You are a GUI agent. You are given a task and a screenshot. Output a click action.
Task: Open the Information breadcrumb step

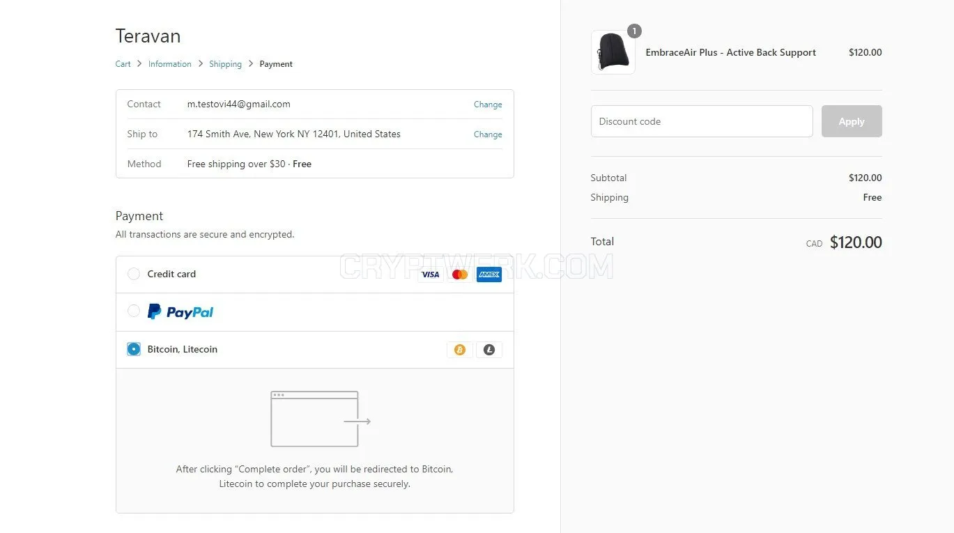[170, 64]
